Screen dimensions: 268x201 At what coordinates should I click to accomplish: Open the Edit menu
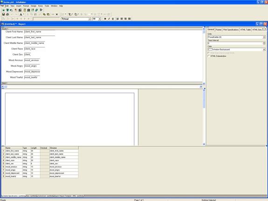[7, 6]
